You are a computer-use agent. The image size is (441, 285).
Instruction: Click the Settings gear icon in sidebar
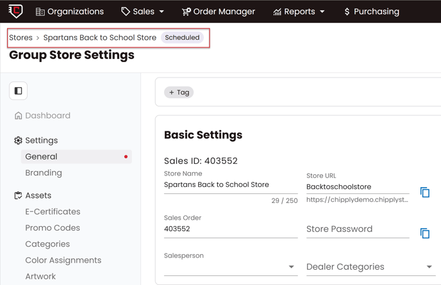(18, 140)
